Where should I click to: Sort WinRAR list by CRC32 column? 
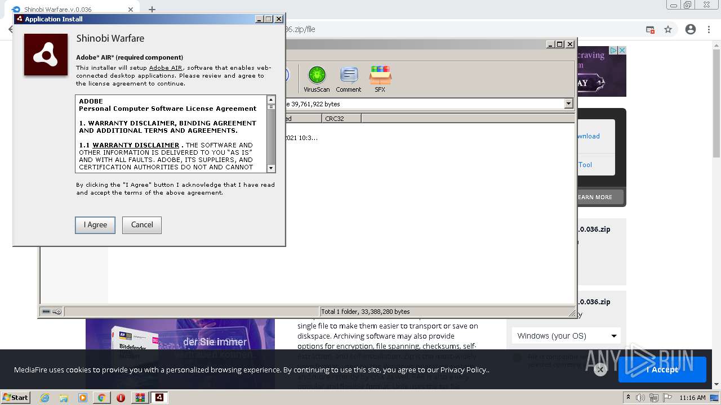coord(342,119)
